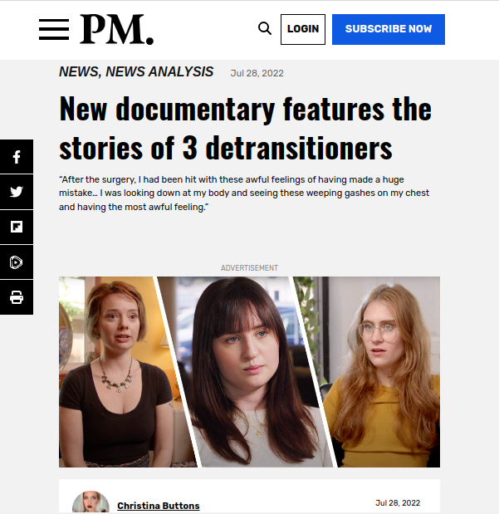Share article on Twitter

pyautogui.click(x=17, y=192)
